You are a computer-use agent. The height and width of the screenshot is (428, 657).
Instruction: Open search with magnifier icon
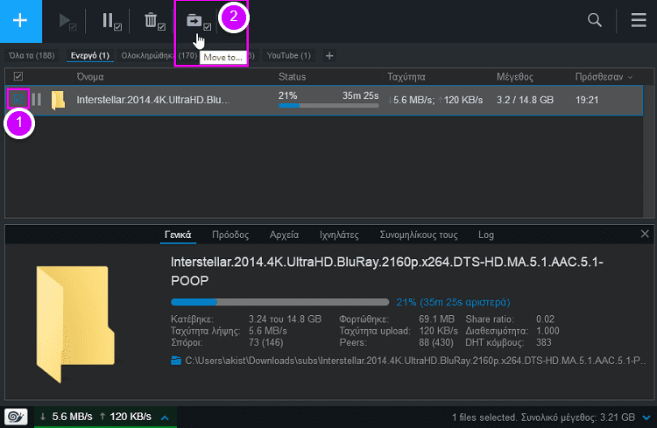594,20
